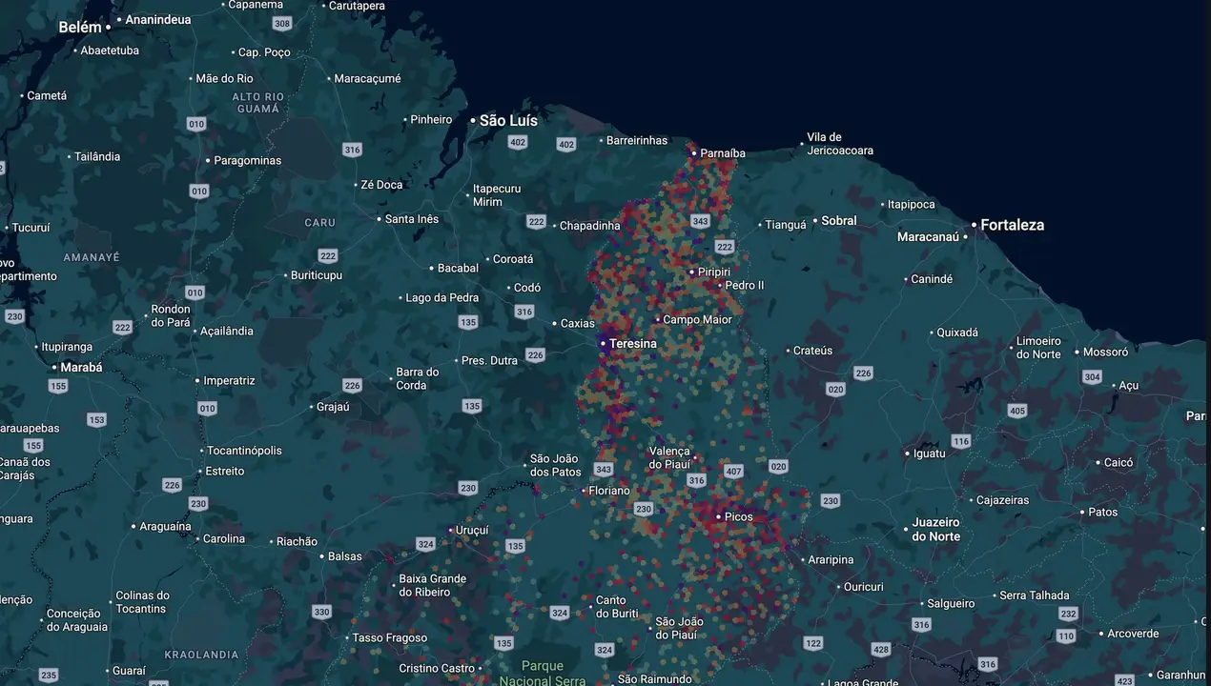Click the Vila de Jericoacoara label

(840, 144)
